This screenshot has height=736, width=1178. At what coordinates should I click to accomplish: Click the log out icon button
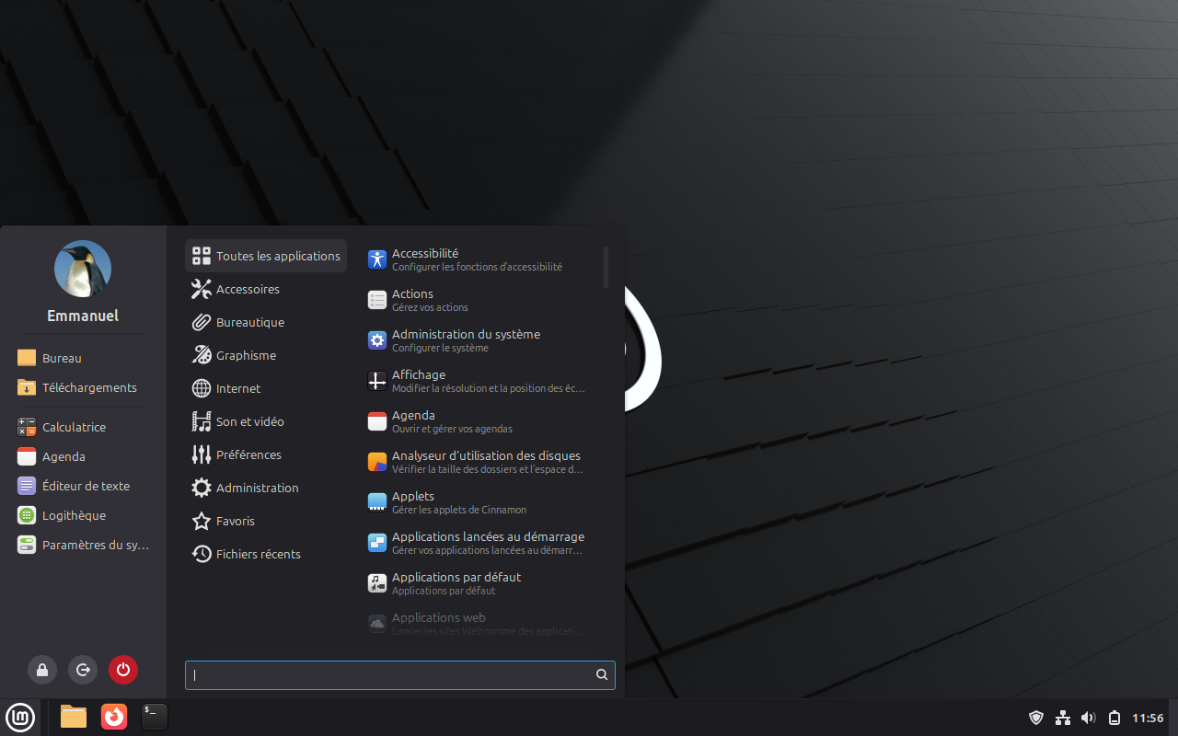click(x=83, y=670)
